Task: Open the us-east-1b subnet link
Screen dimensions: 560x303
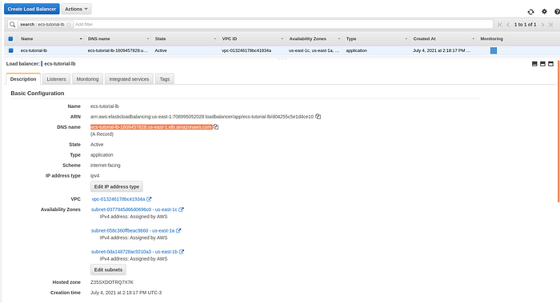Action: click(134, 252)
